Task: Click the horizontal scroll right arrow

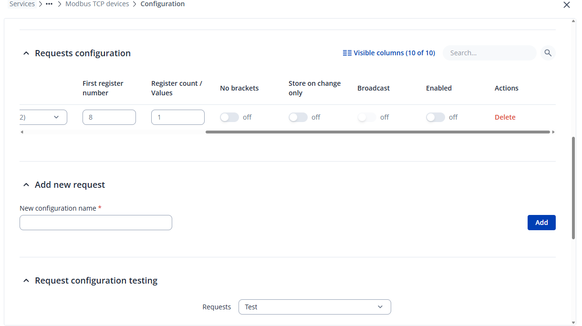Action: click(x=553, y=132)
